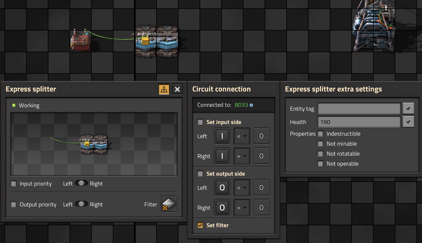
Task: Click the Express splitter extra settings title
Action: pos(333,89)
